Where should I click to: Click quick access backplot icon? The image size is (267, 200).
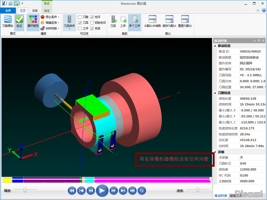[x=10, y=3]
